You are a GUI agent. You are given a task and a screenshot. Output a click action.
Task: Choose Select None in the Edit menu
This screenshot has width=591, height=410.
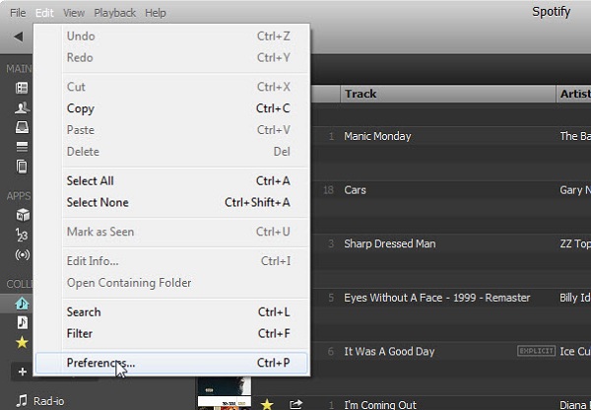[97, 202]
